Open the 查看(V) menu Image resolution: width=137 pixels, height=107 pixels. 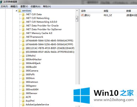point(24,7)
